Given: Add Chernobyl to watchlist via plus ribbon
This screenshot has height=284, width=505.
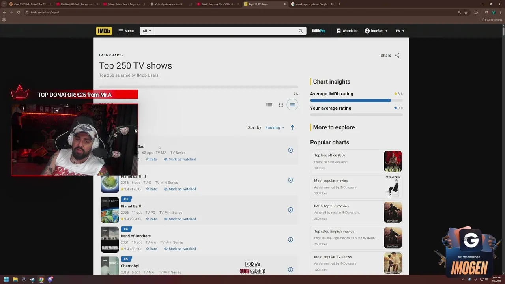Looking at the screenshot, I should pos(105,261).
